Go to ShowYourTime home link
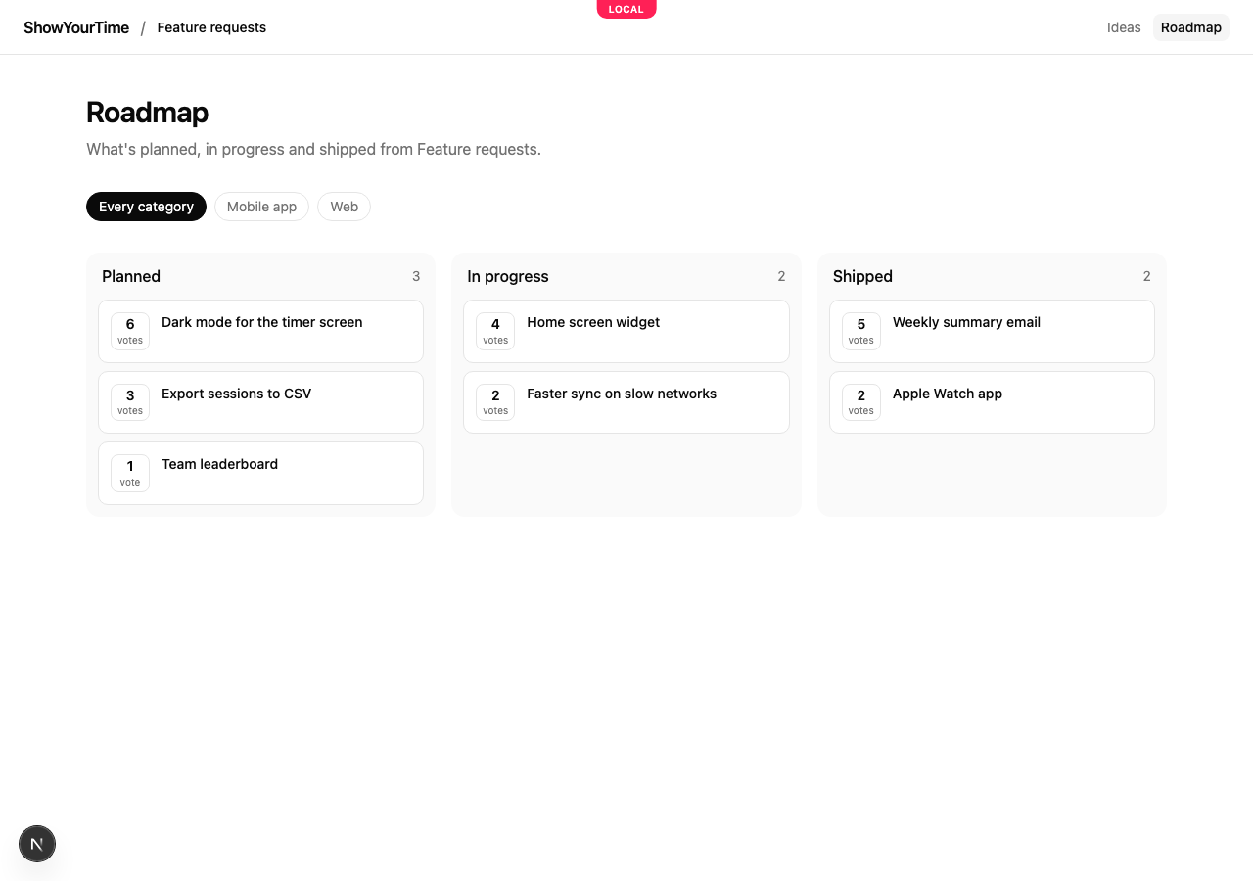This screenshot has height=881, width=1253. 76,27
